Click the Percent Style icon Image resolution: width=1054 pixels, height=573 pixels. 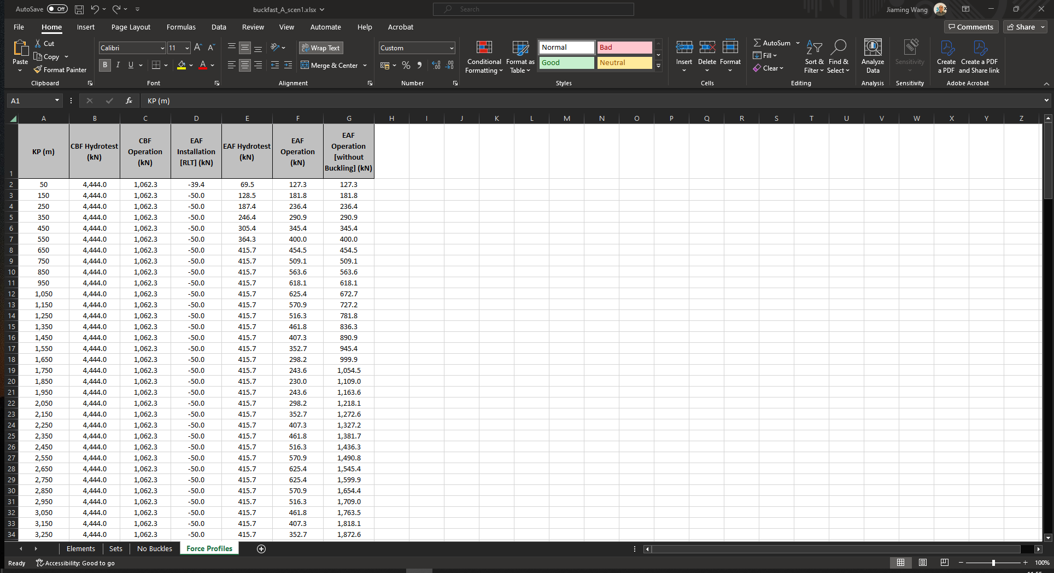pos(406,65)
